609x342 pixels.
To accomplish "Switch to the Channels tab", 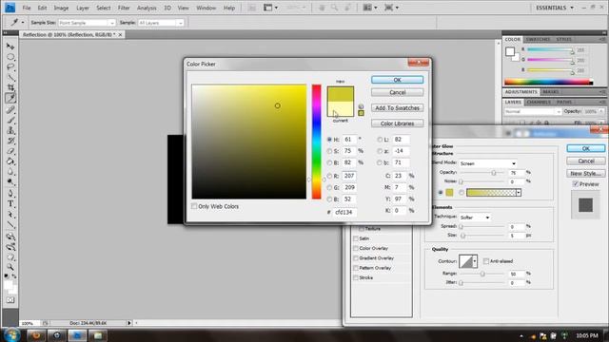I will pyautogui.click(x=539, y=102).
